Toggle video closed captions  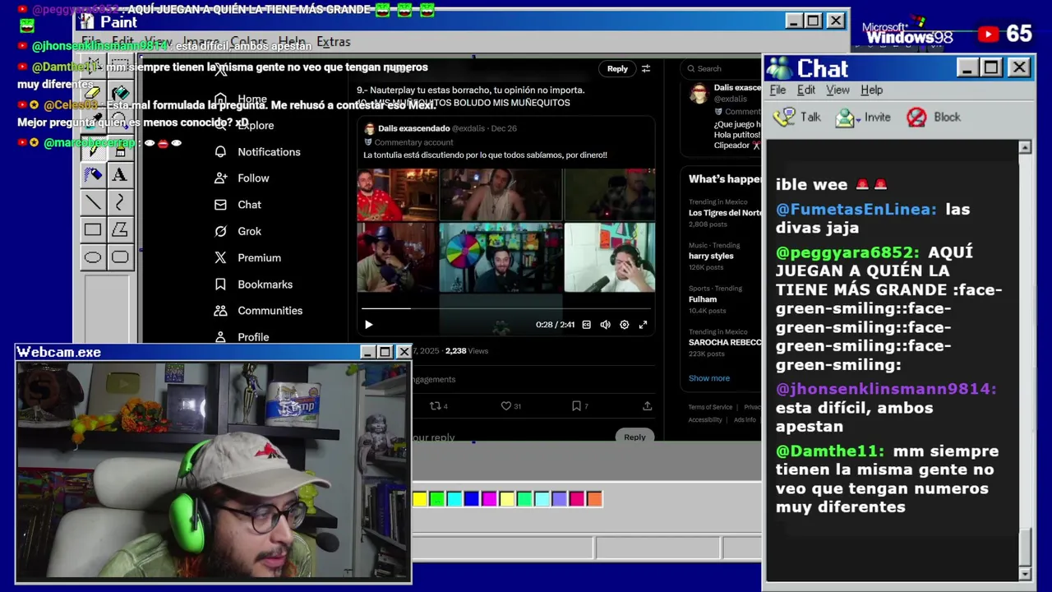586,325
